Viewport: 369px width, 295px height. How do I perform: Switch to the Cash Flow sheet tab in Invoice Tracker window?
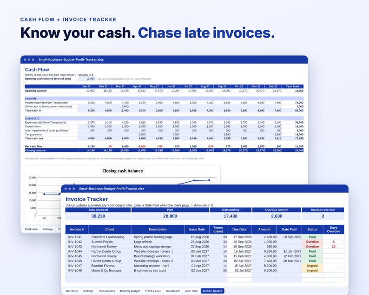[x=191, y=291]
